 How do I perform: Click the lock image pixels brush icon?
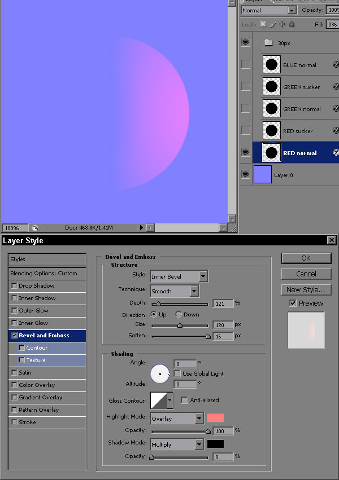[272, 24]
